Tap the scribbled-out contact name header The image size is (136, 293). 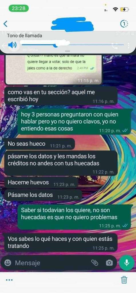pos(72,24)
